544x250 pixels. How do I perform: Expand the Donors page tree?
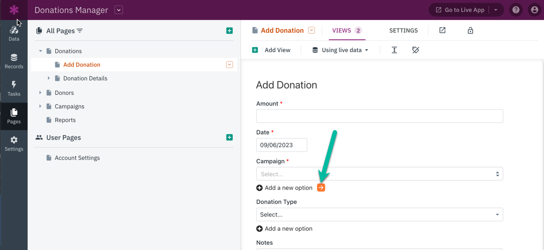(x=40, y=93)
